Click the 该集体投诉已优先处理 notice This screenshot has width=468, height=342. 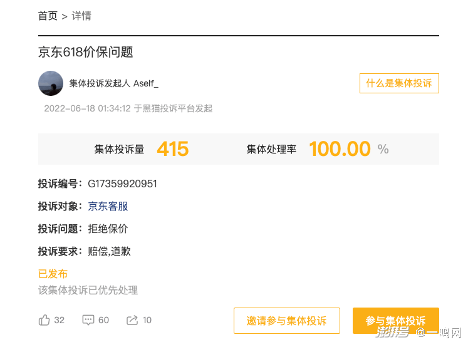(x=88, y=290)
